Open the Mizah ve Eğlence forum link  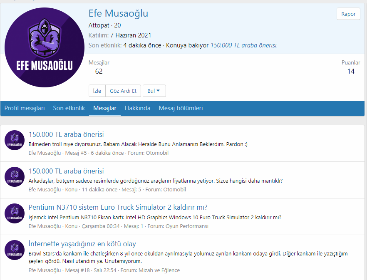159,270
